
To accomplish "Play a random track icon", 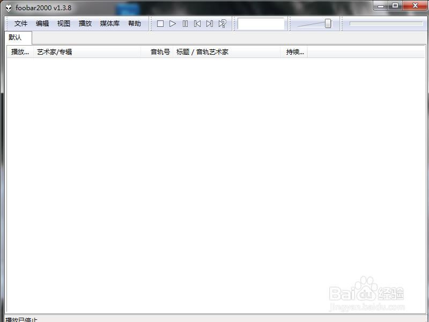I will click(222, 24).
